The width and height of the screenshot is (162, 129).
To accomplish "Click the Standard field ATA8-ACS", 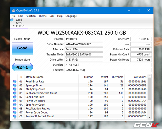I will (108, 65).
